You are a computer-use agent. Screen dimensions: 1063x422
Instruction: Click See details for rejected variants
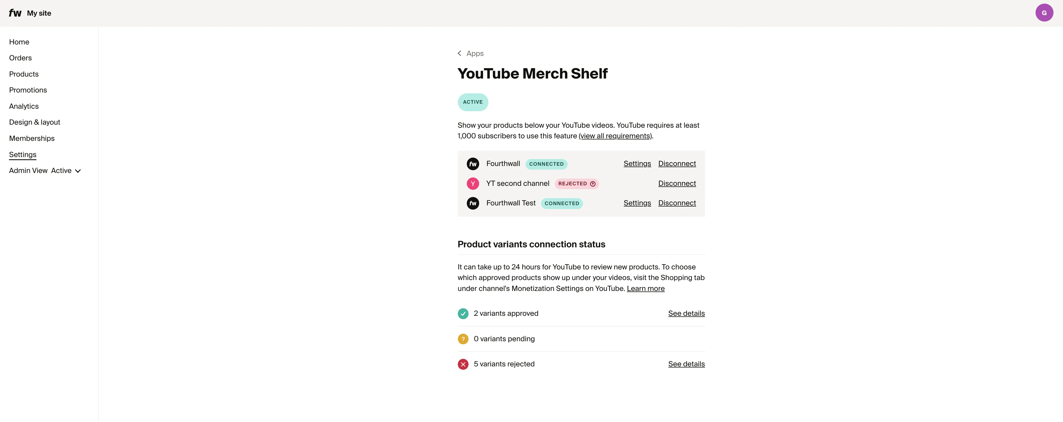click(x=686, y=364)
